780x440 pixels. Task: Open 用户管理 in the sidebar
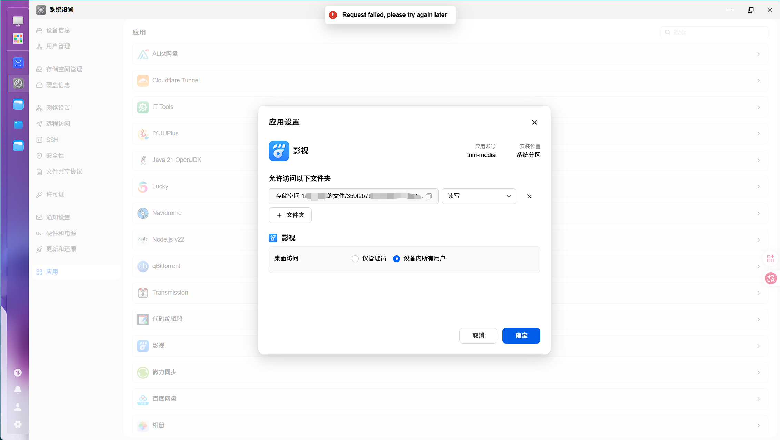(x=58, y=46)
